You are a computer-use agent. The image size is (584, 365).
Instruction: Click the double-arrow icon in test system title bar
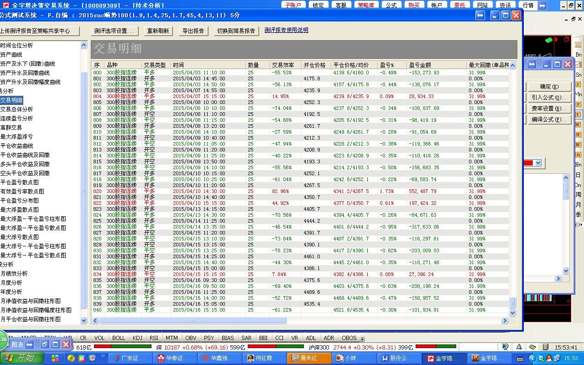coord(480,16)
